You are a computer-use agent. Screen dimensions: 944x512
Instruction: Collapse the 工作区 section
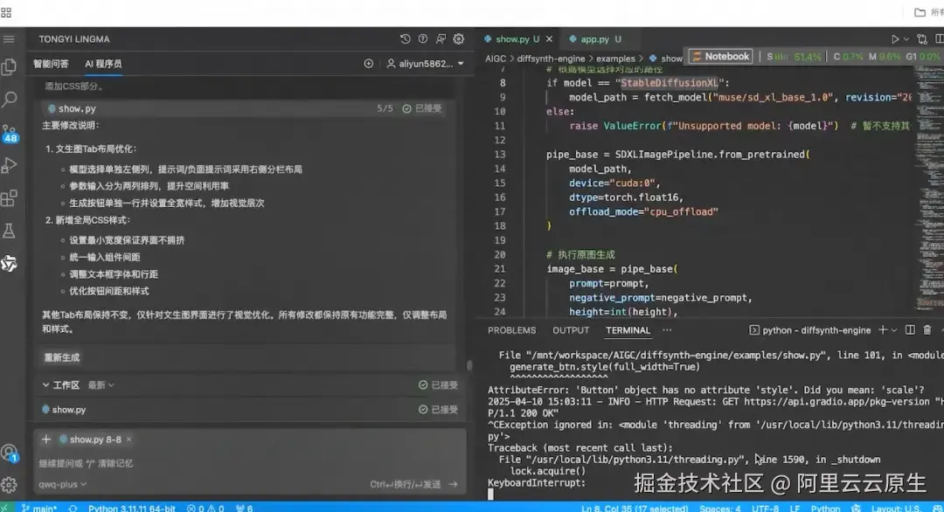tap(54, 385)
